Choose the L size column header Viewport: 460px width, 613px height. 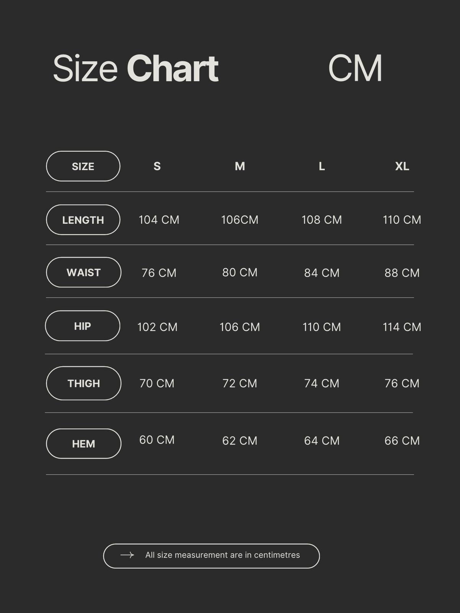(x=322, y=166)
